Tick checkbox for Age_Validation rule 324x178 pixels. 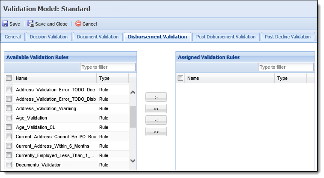pos(9,118)
